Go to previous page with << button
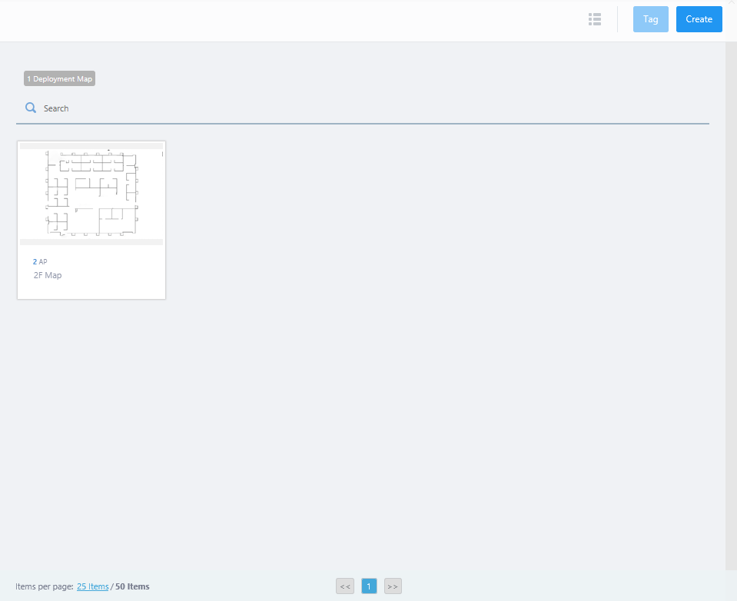Screen dimensions: 737x601 click(345, 586)
